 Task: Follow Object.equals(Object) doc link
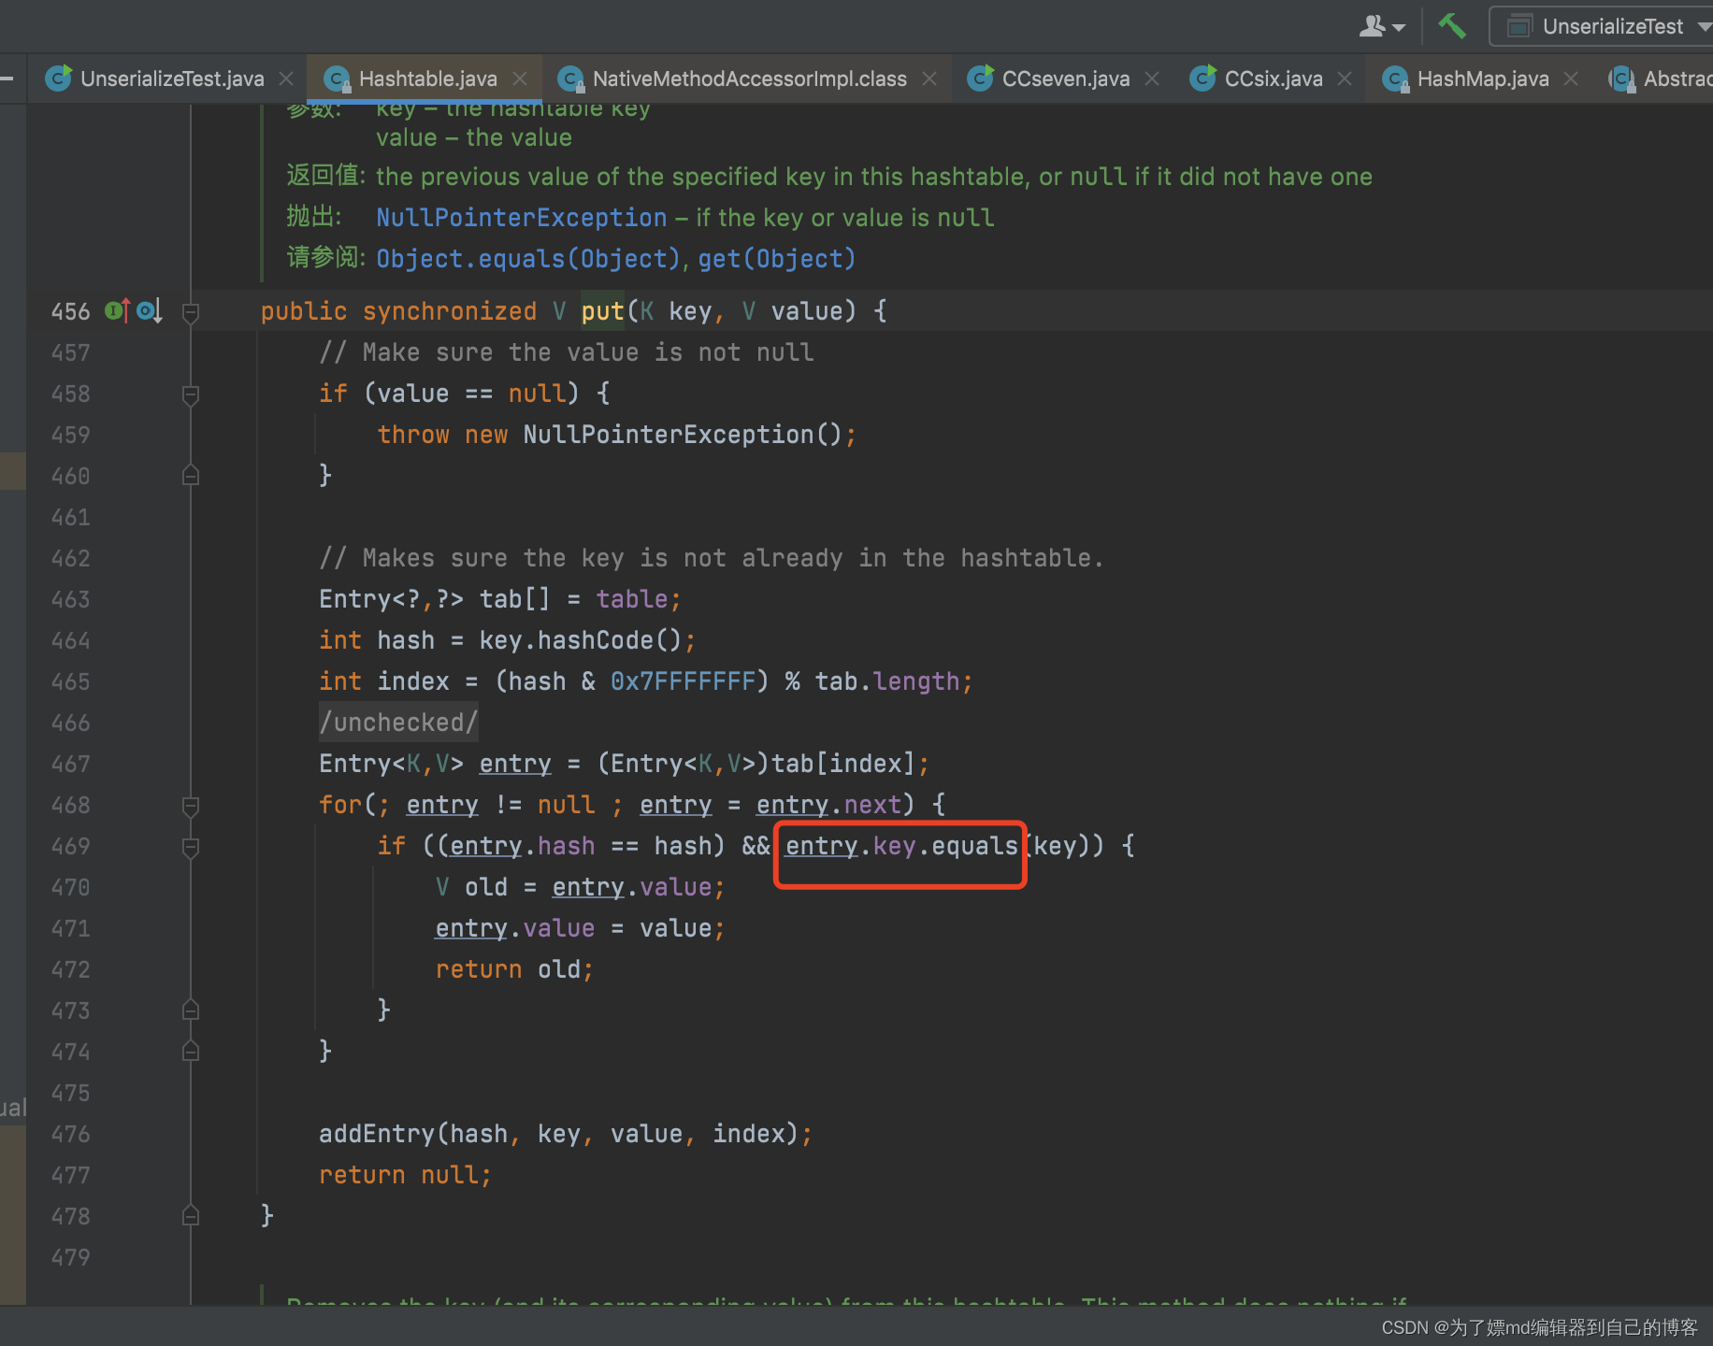[528, 259]
